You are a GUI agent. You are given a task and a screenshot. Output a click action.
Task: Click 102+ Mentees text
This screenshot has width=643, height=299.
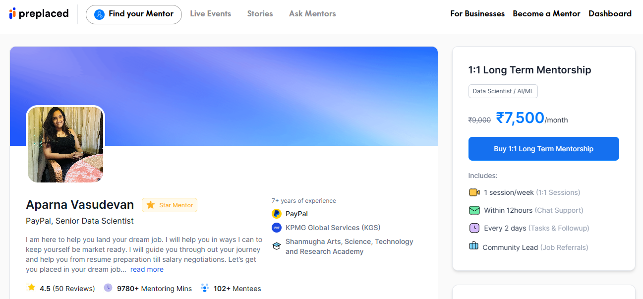click(x=237, y=289)
